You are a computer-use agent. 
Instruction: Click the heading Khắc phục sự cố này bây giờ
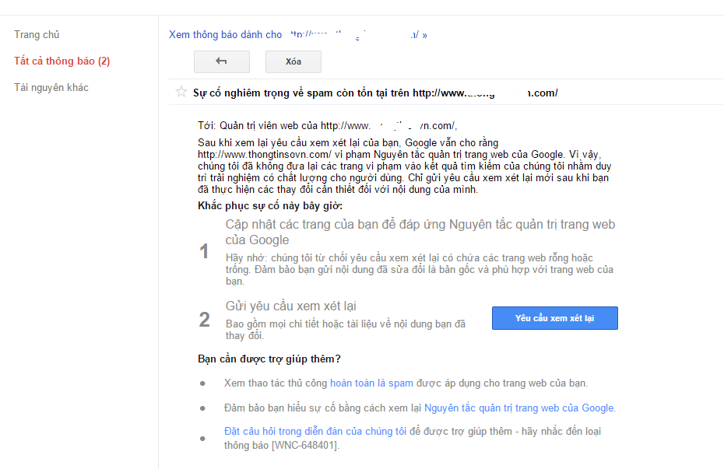tap(270, 205)
